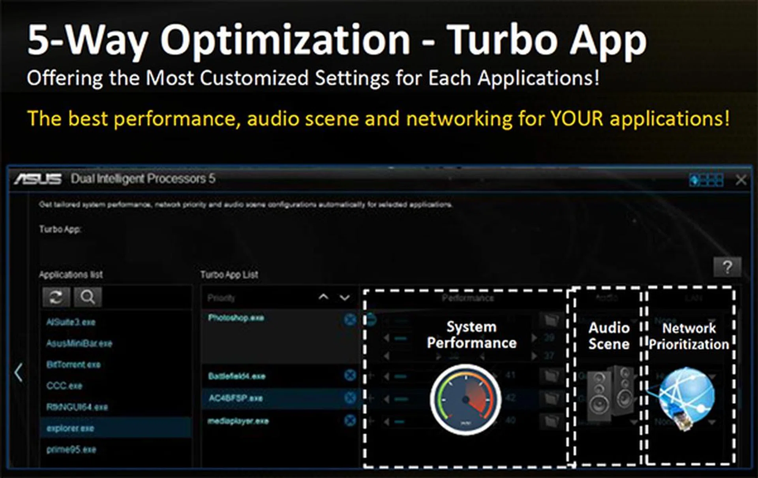Click the refresh applications list icon
758x478 pixels.
[x=56, y=297]
